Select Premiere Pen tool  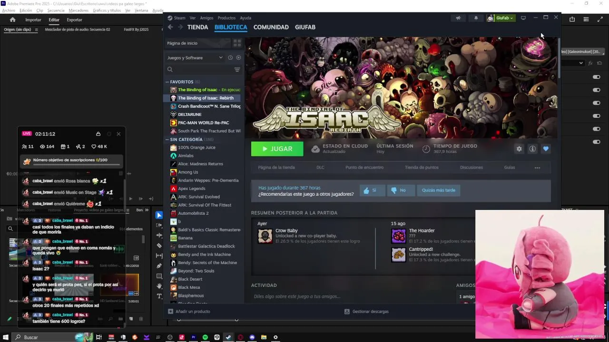tap(159, 266)
